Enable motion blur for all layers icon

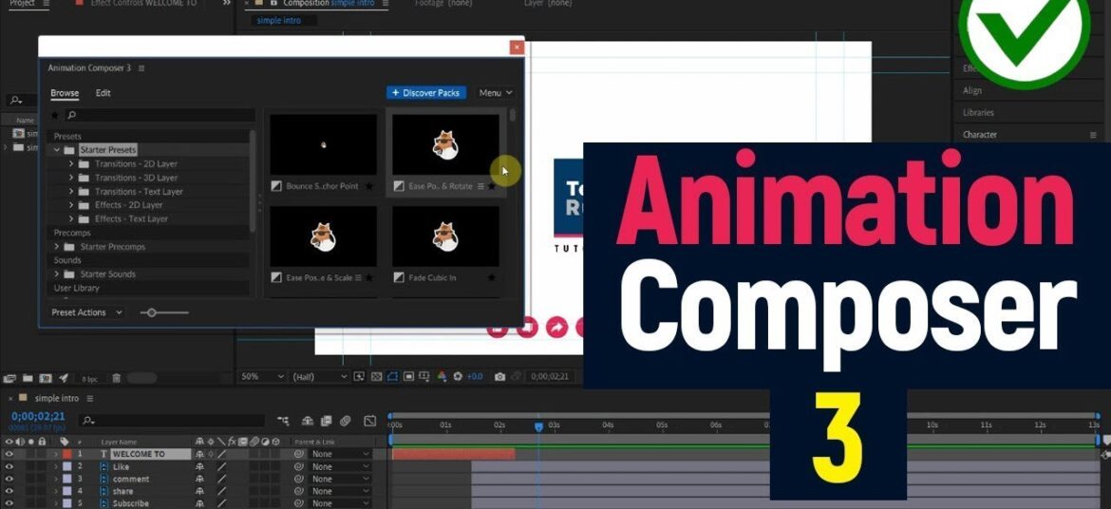click(x=345, y=421)
